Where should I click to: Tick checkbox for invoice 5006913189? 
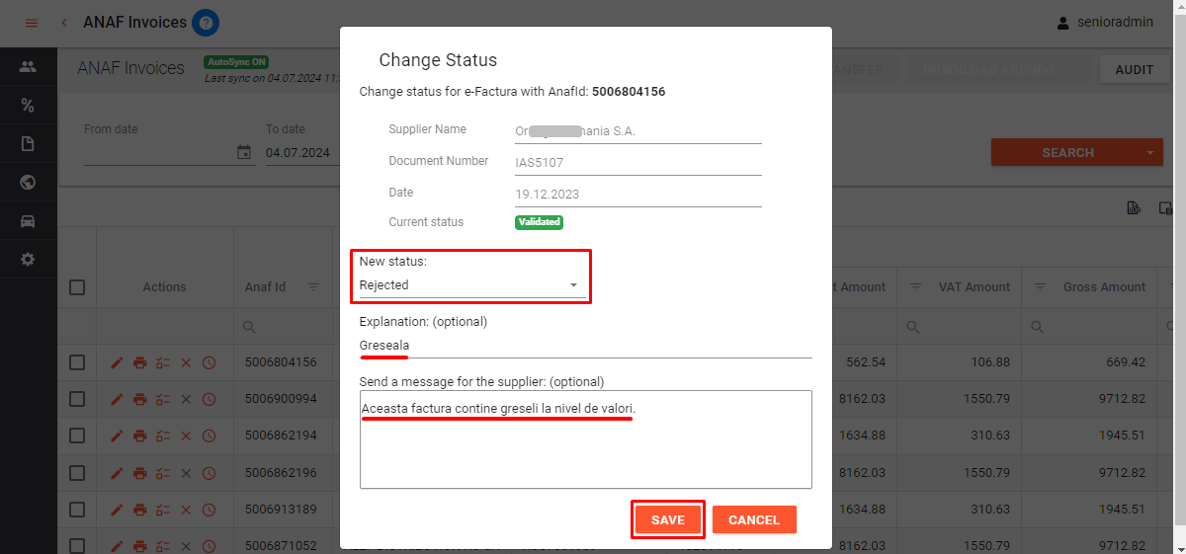tap(77, 510)
